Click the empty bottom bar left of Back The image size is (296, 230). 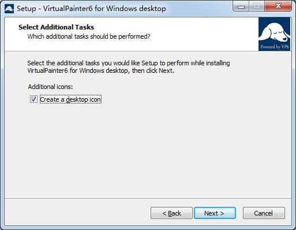pos(77,213)
